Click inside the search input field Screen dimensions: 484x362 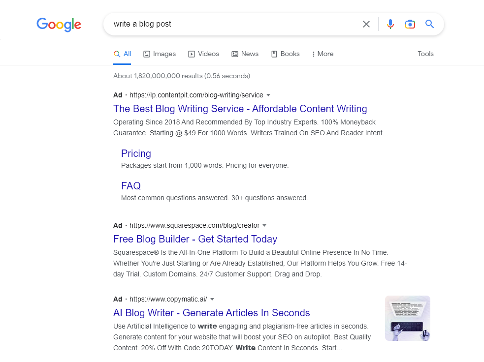point(222,23)
